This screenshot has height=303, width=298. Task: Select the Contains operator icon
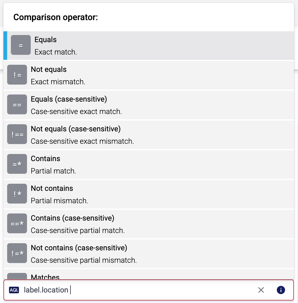(17, 164)
